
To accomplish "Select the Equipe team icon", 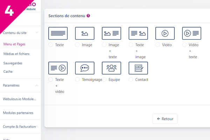I will (x=111, y=68).
